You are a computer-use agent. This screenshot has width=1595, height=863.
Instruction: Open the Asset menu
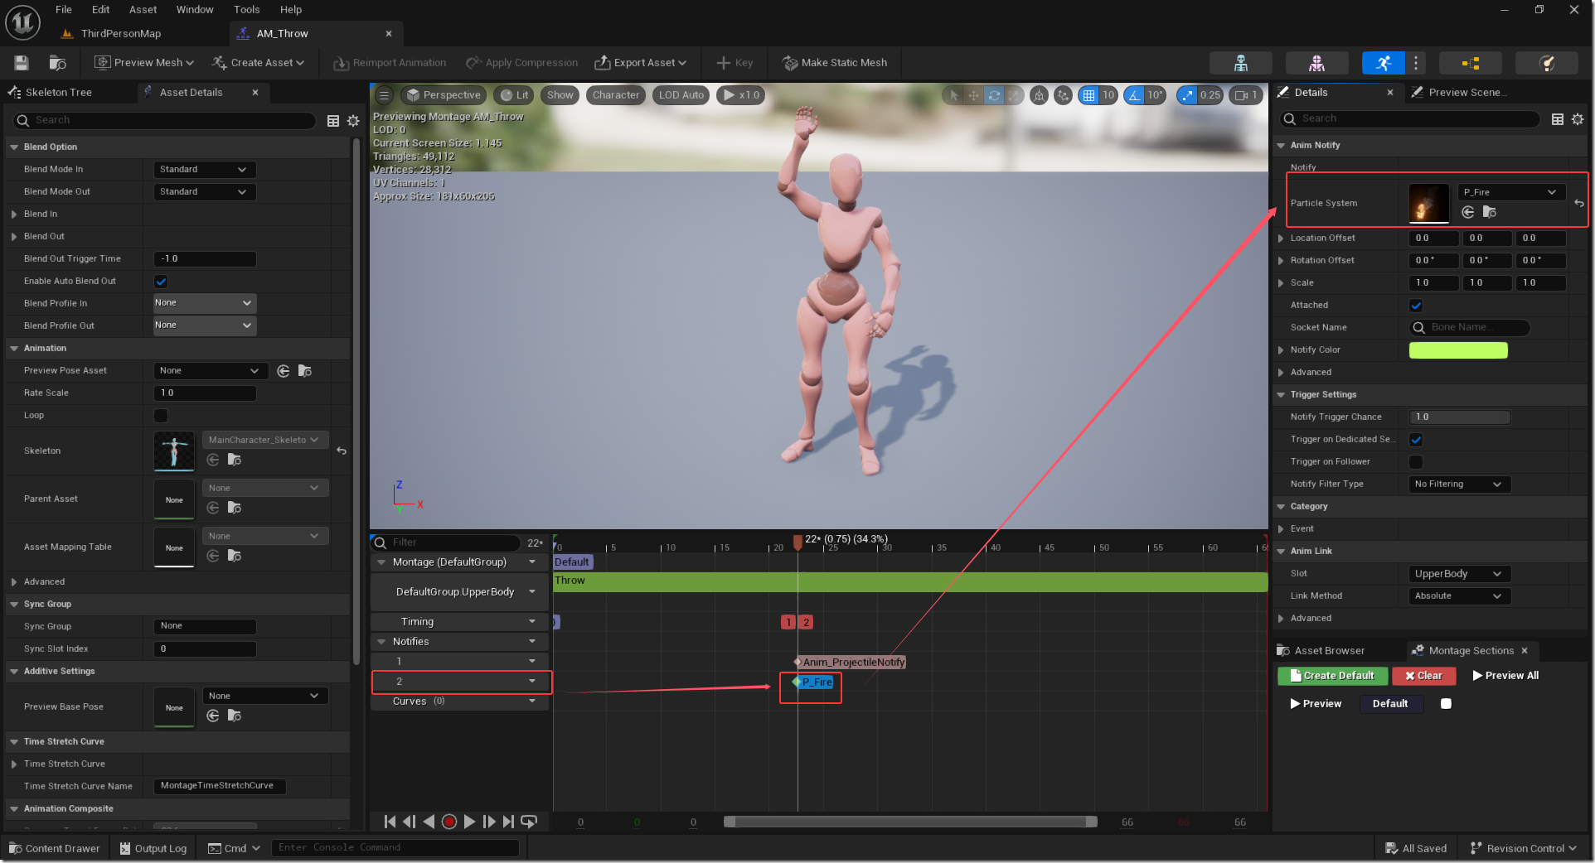click(143, 10)
